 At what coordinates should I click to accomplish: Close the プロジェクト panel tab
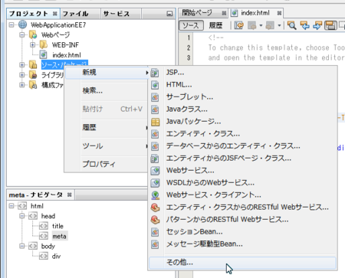pyautogui.click(x=54, y=14)
